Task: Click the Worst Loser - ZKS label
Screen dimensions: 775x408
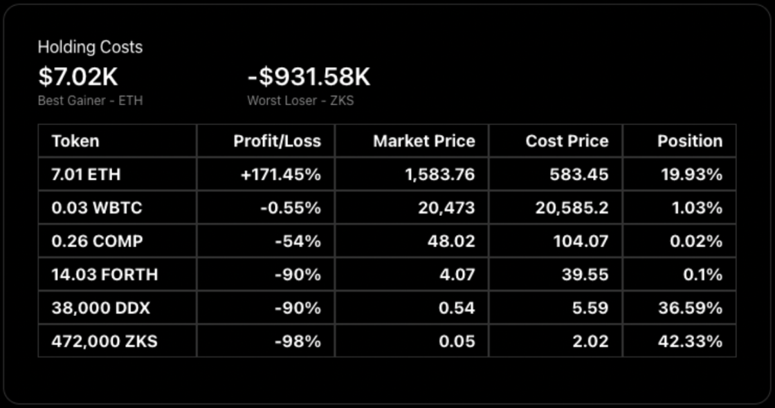Action: tap(300, 100)
